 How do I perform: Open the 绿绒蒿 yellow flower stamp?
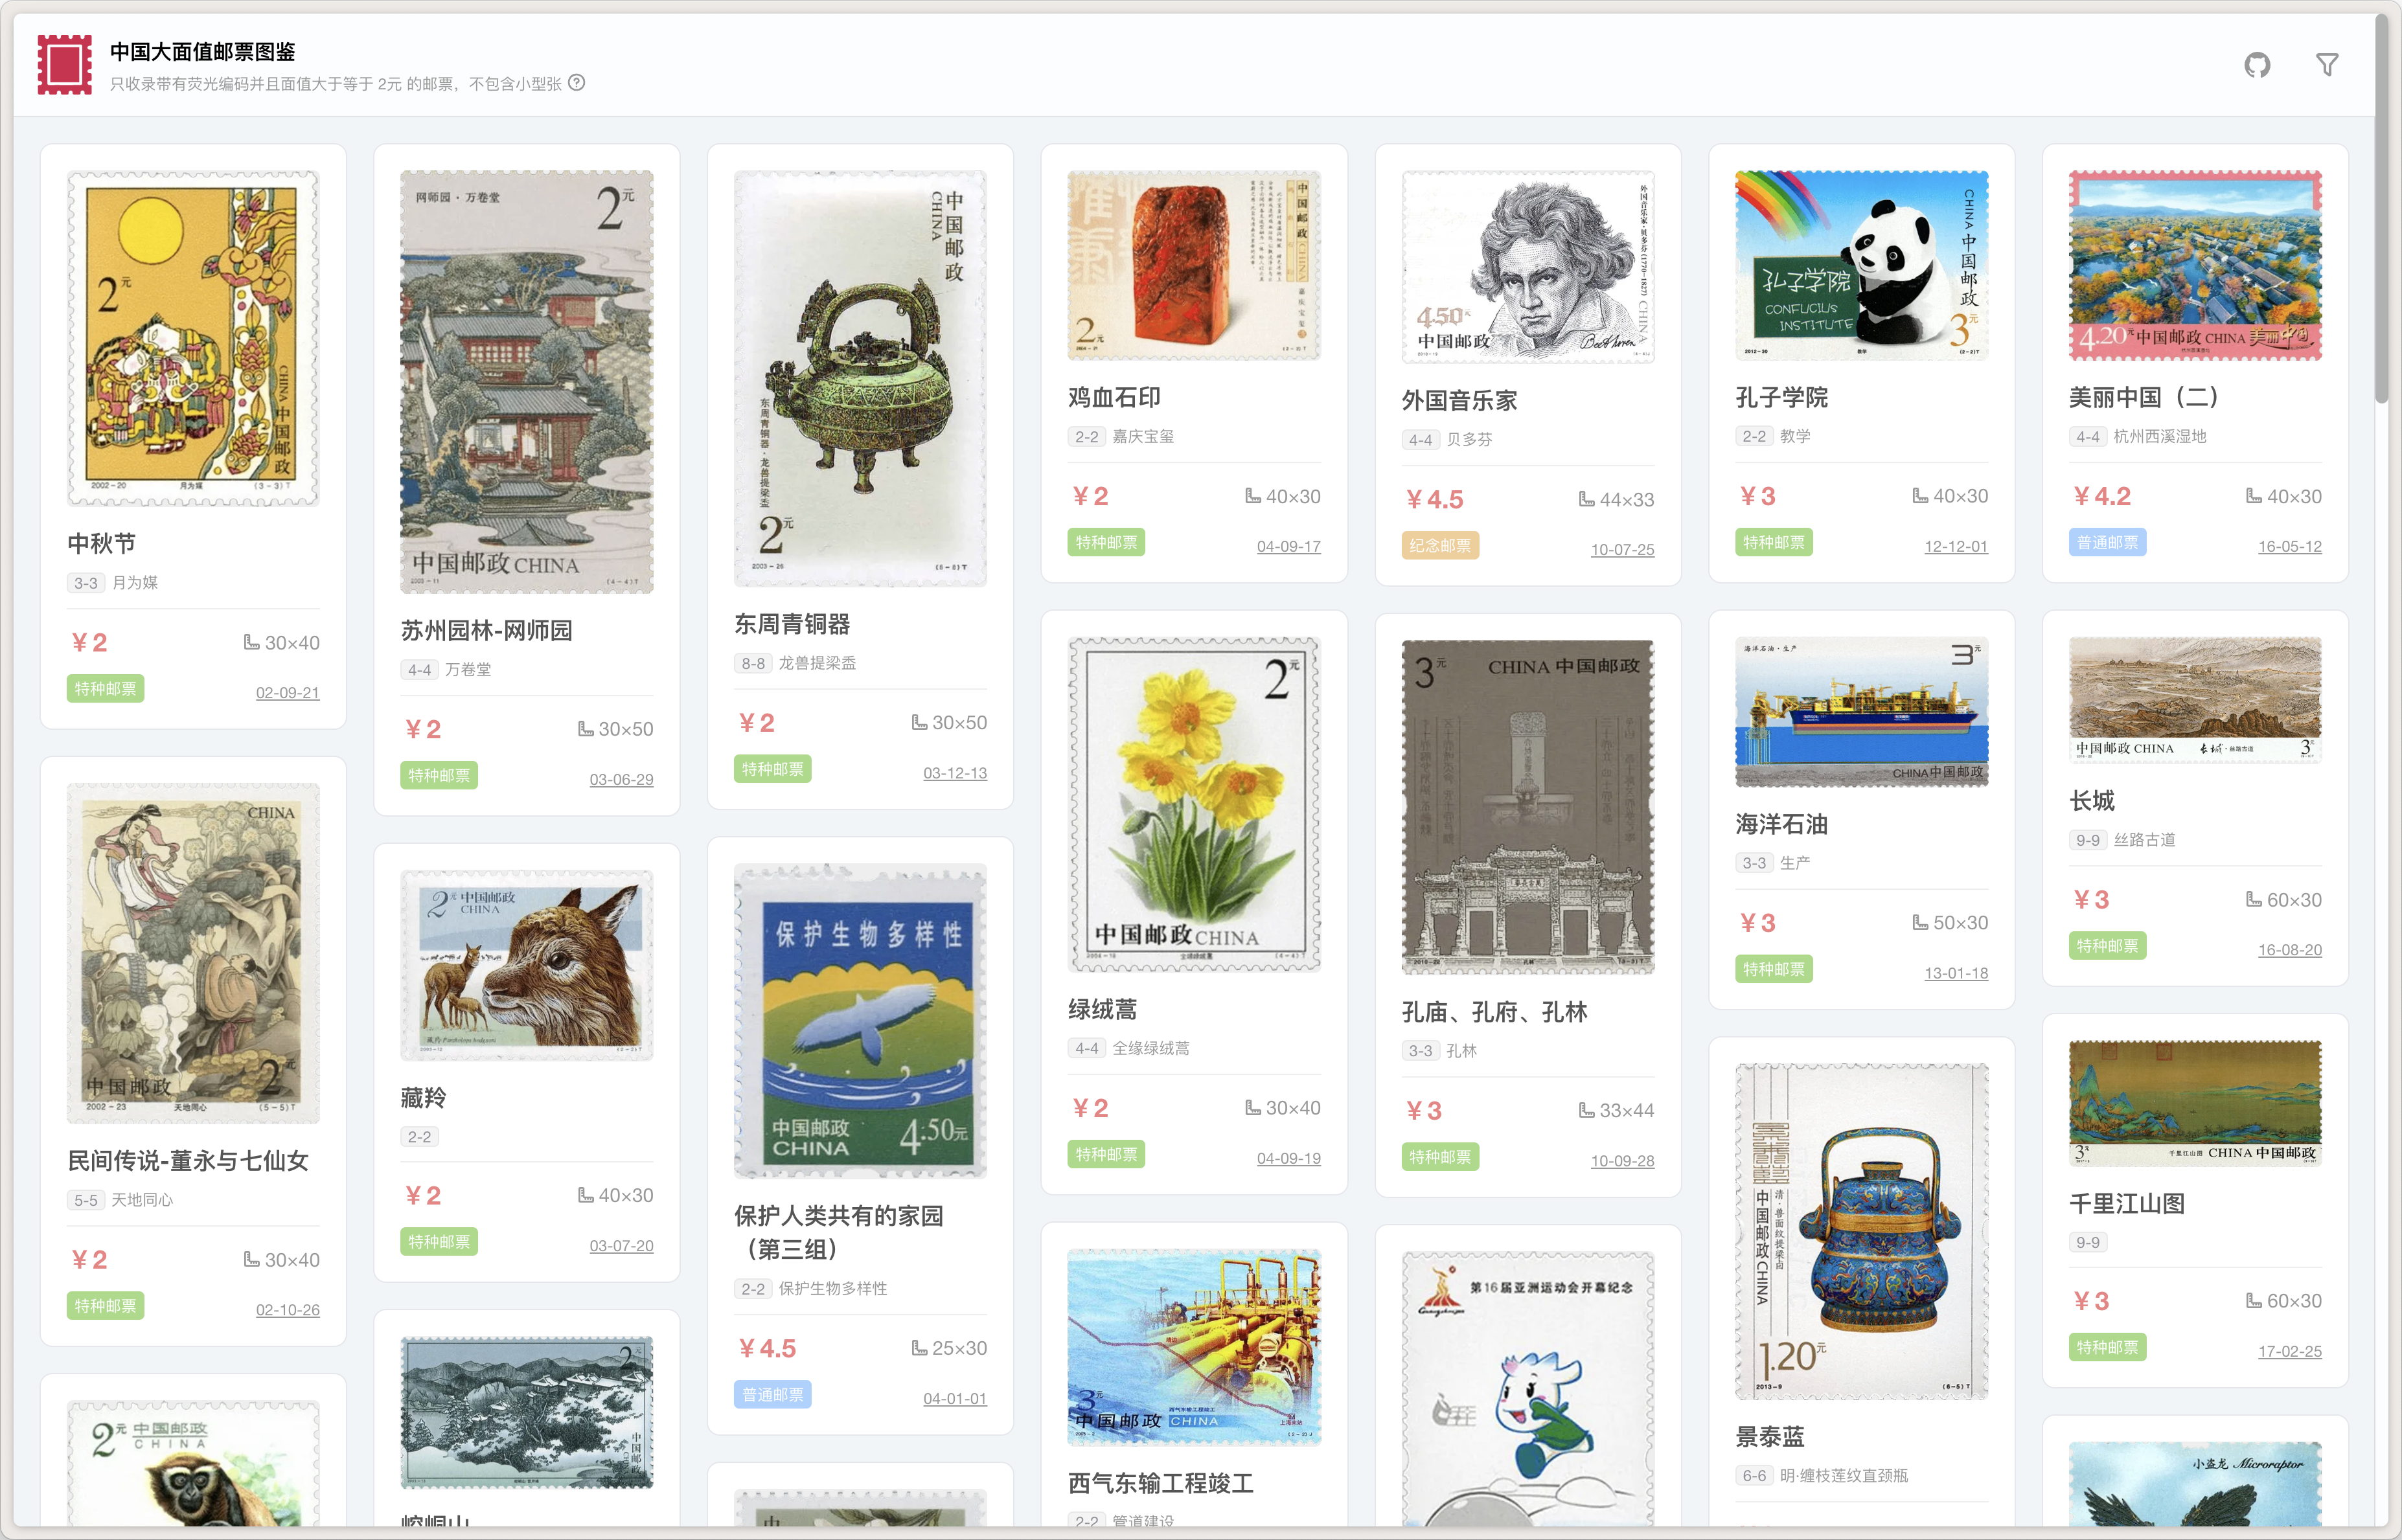pyautogui.click(x=1194, y=804)
